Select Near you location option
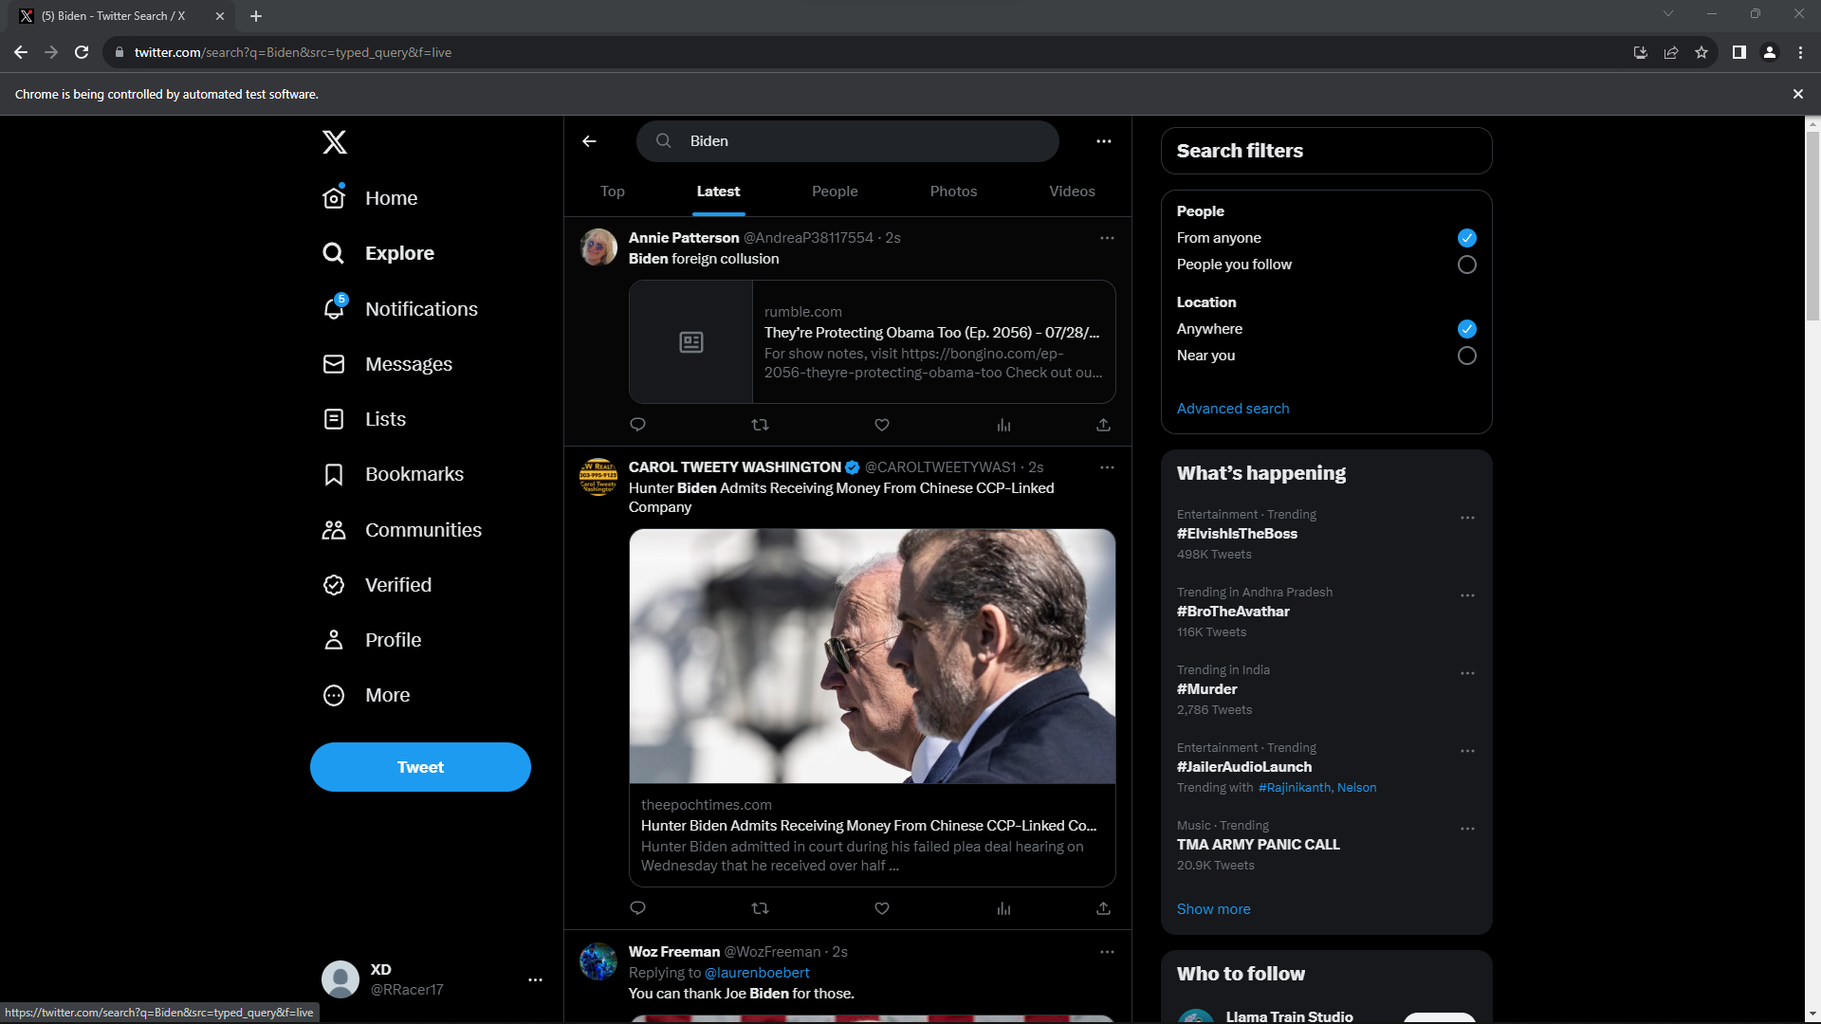1821x1024 pixels. (x=1466, y=356)
